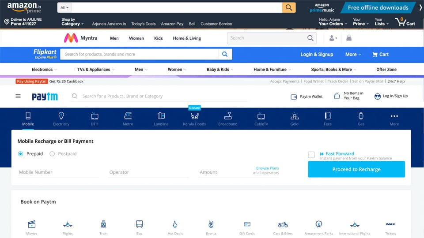Click the Myntra search magnifier icon
Screen dimensions: 424x238
click(x=310, y=38)
